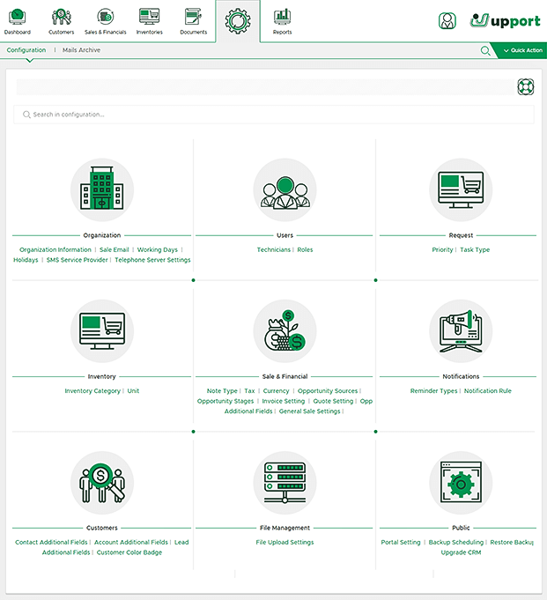Open the Unit link under Inventory
The height and width of the screenshot is (600, 547).
(x=133, y=390)
